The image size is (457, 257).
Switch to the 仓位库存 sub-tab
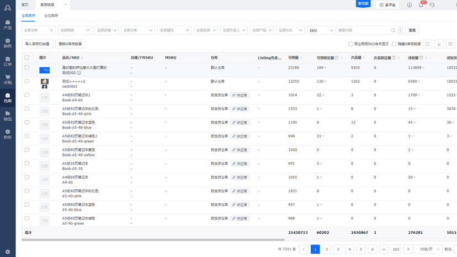click(51, 16)
